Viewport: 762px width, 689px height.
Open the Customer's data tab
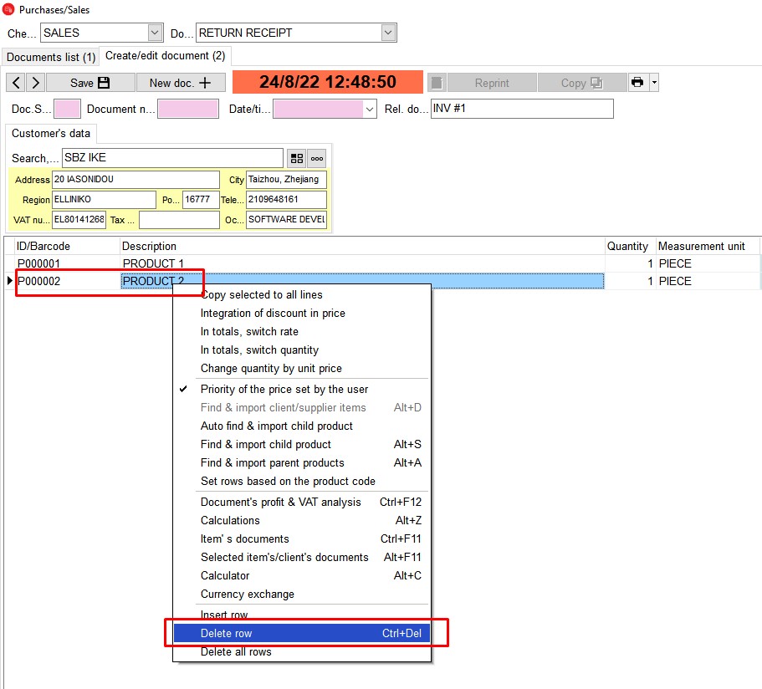(x=51, y=133)
